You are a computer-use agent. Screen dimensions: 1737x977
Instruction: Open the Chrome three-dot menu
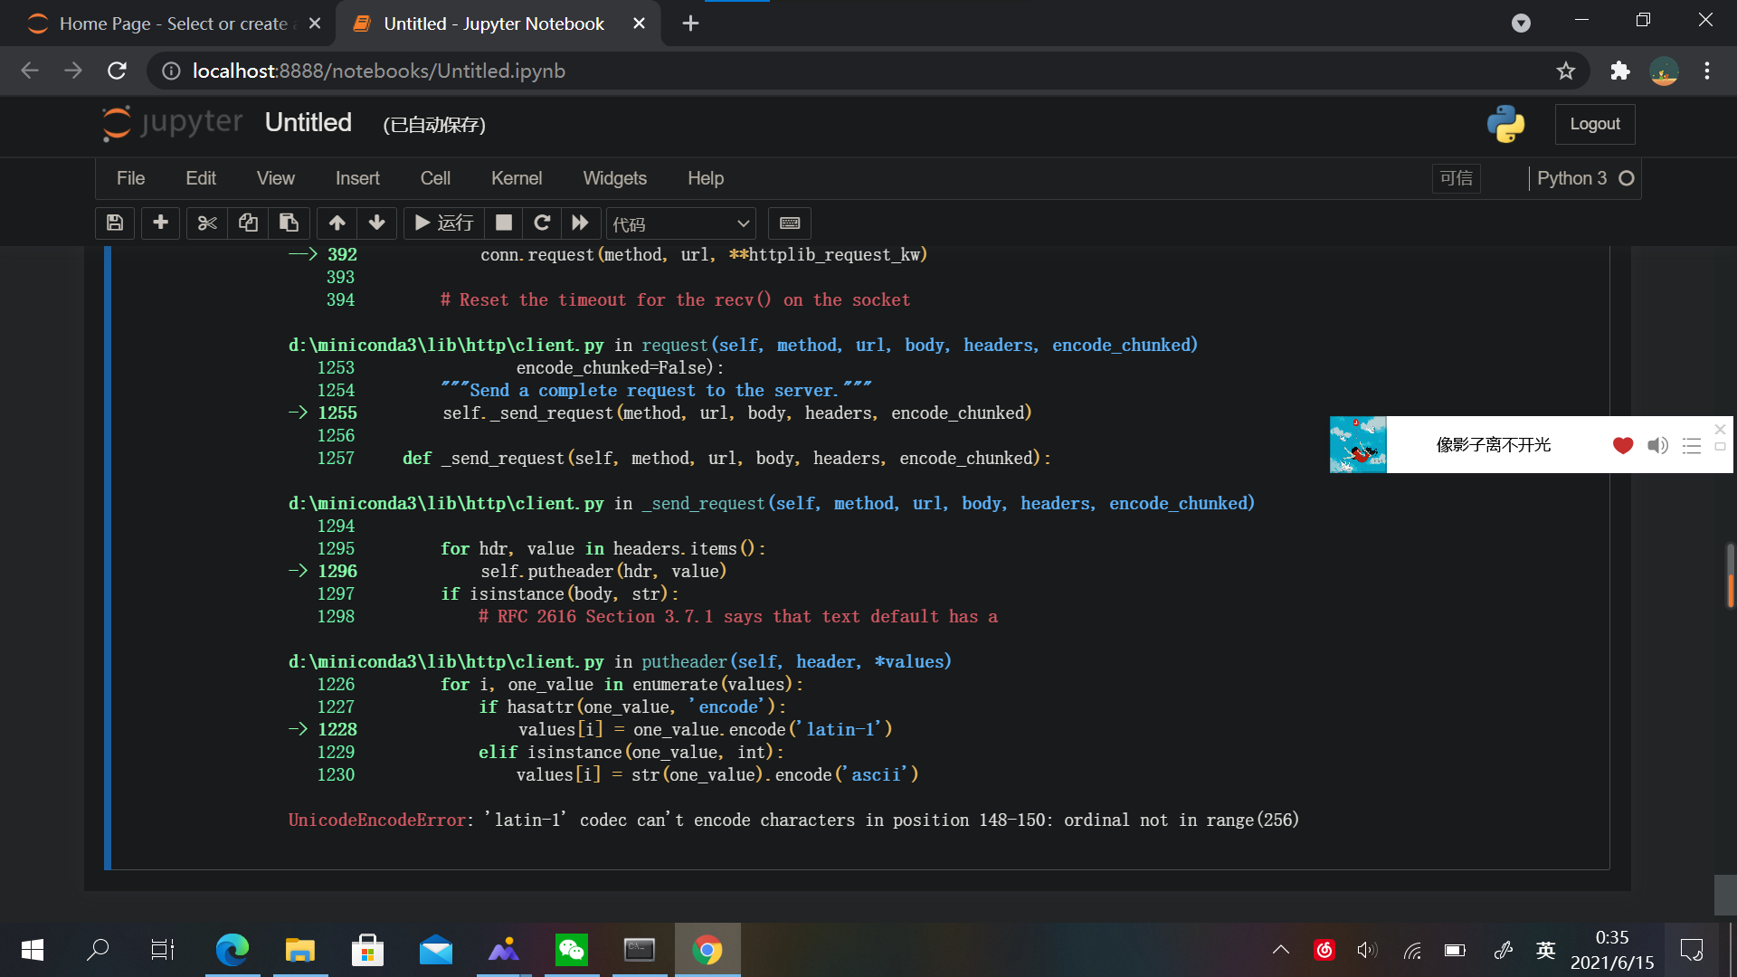tap(1707, 71)
